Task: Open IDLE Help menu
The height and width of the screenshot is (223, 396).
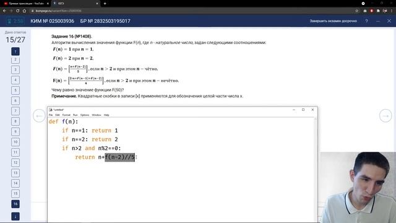Action: pos(106,115)
